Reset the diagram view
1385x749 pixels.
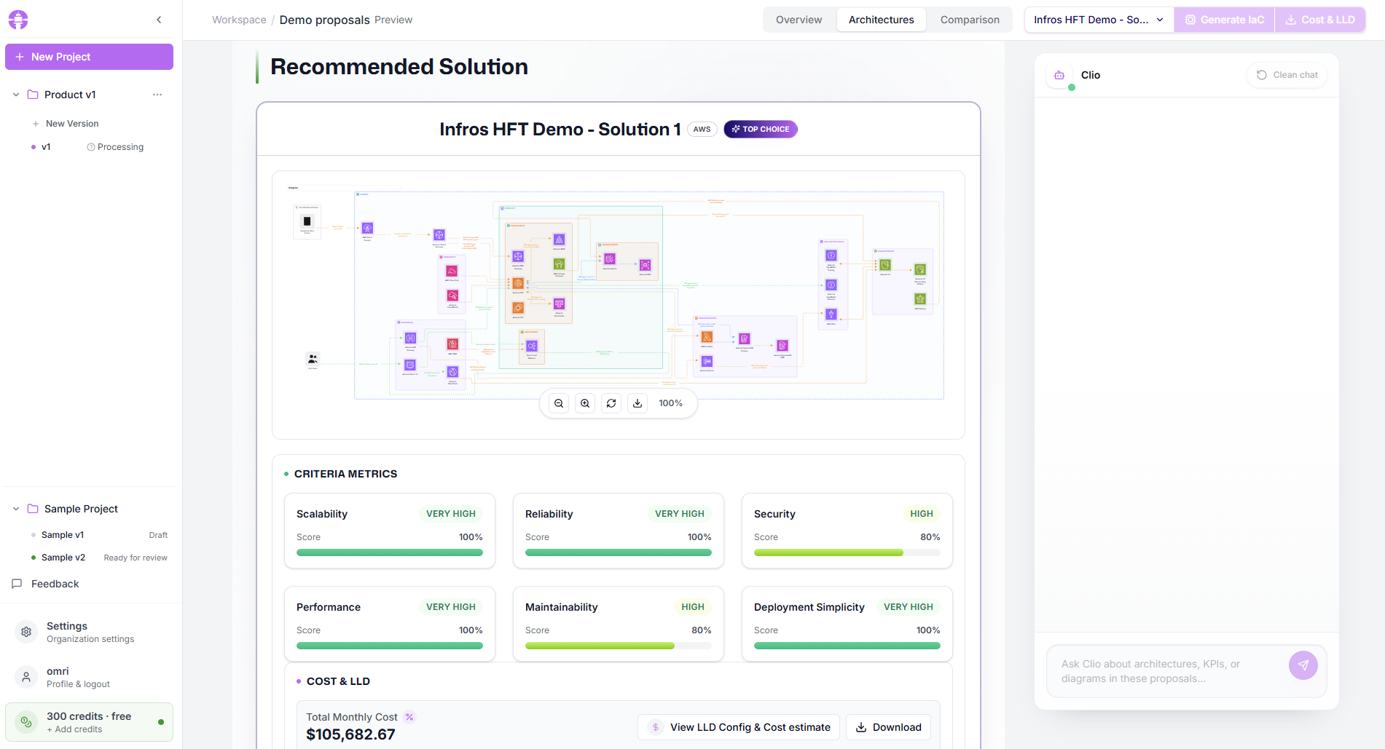(x=611, y=403)
